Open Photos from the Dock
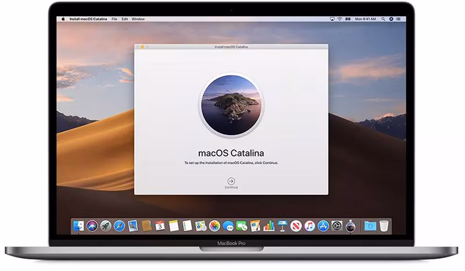This screenshot has width=465, height=271. pos(214,226)
